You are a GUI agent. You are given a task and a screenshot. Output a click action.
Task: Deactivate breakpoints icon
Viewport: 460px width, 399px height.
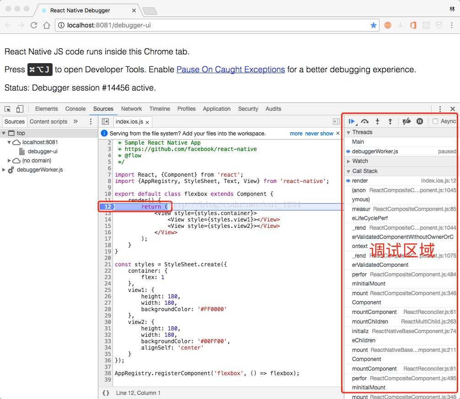(x=407, y=121)
